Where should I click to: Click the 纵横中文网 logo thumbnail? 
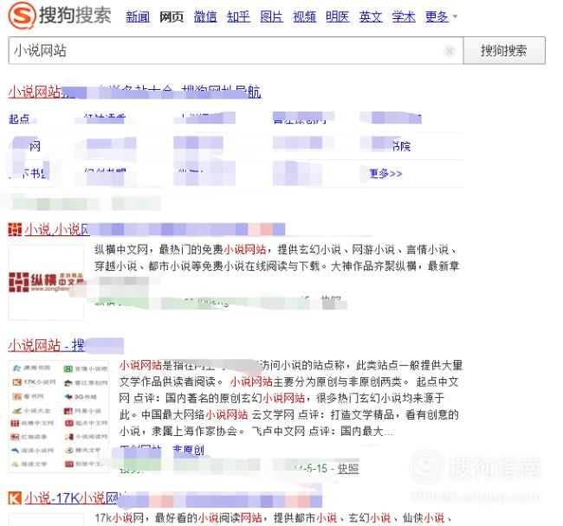46,282
